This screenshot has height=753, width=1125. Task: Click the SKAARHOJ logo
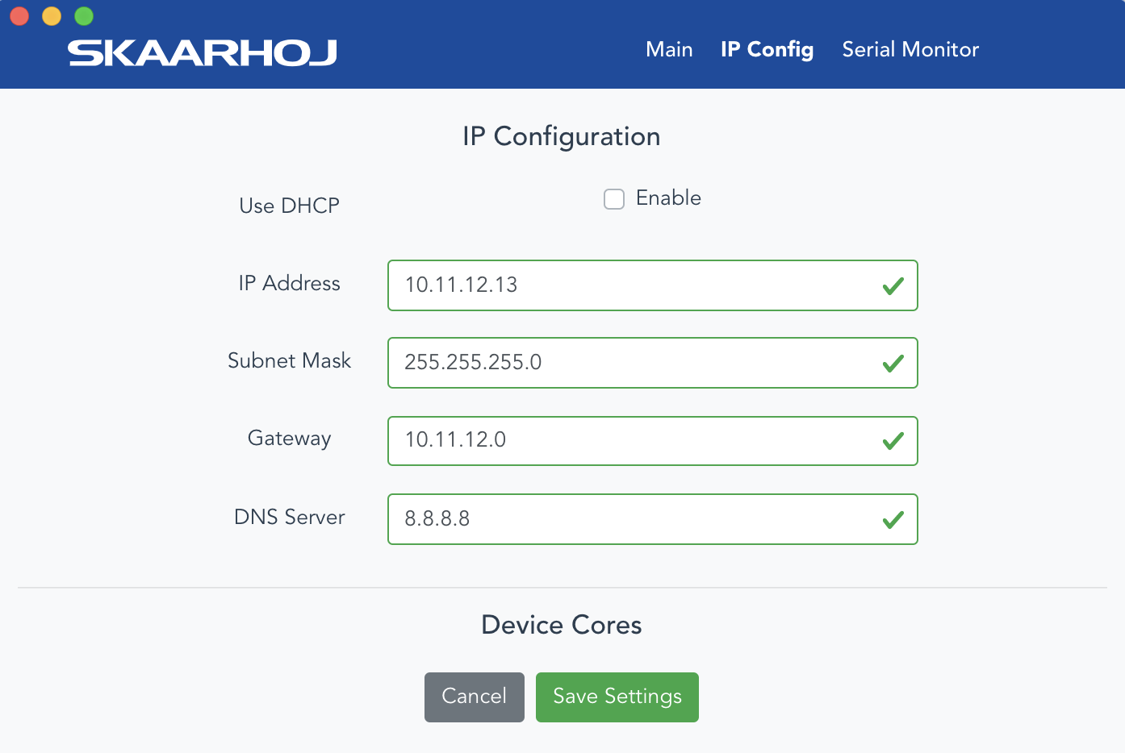click(203, 52)
